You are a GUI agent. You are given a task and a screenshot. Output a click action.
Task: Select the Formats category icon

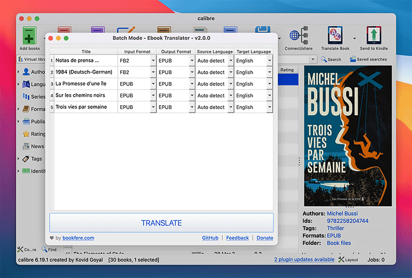pyautogui.click(x=26, y=109)
